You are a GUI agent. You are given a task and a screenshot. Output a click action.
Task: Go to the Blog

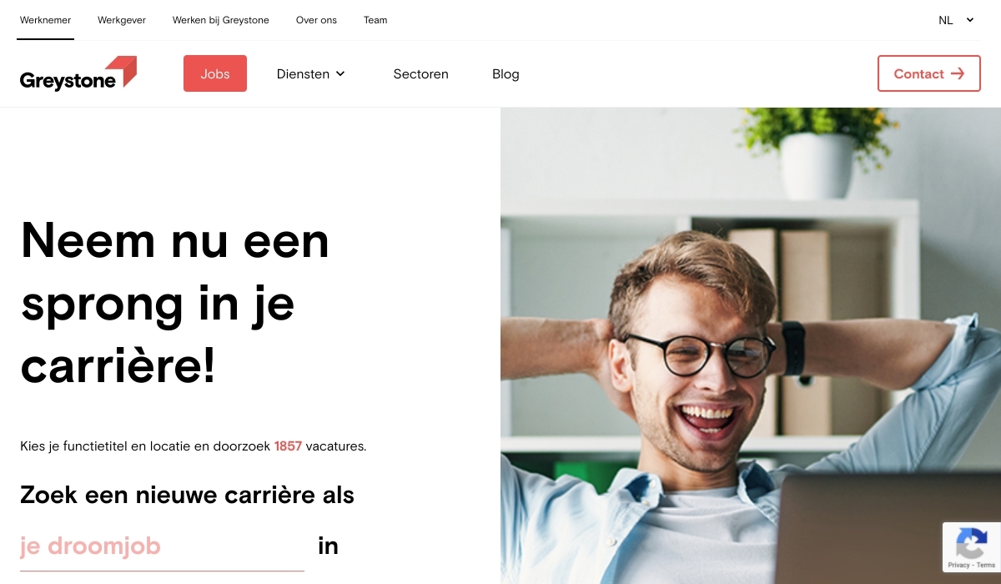506,73
